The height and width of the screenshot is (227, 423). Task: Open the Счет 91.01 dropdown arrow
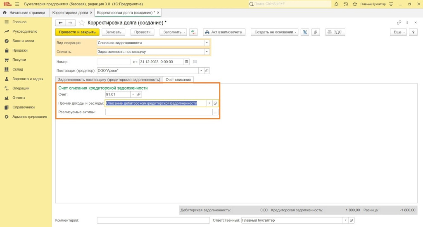(133, 94)
